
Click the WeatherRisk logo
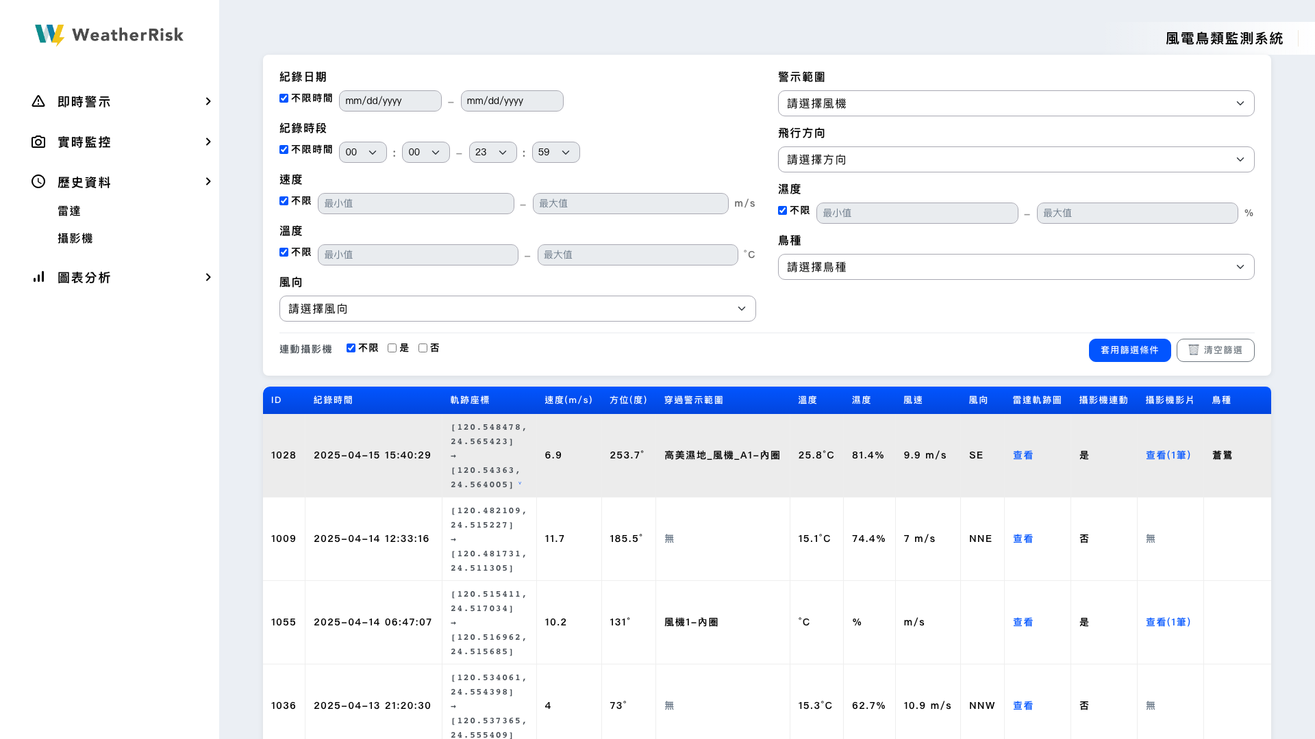tap(109, 35)
